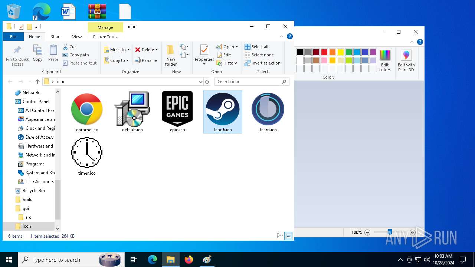The width and height of the screenshot is (475, 267).
Task: Select the src folder in tree
Action: (28, 217)
